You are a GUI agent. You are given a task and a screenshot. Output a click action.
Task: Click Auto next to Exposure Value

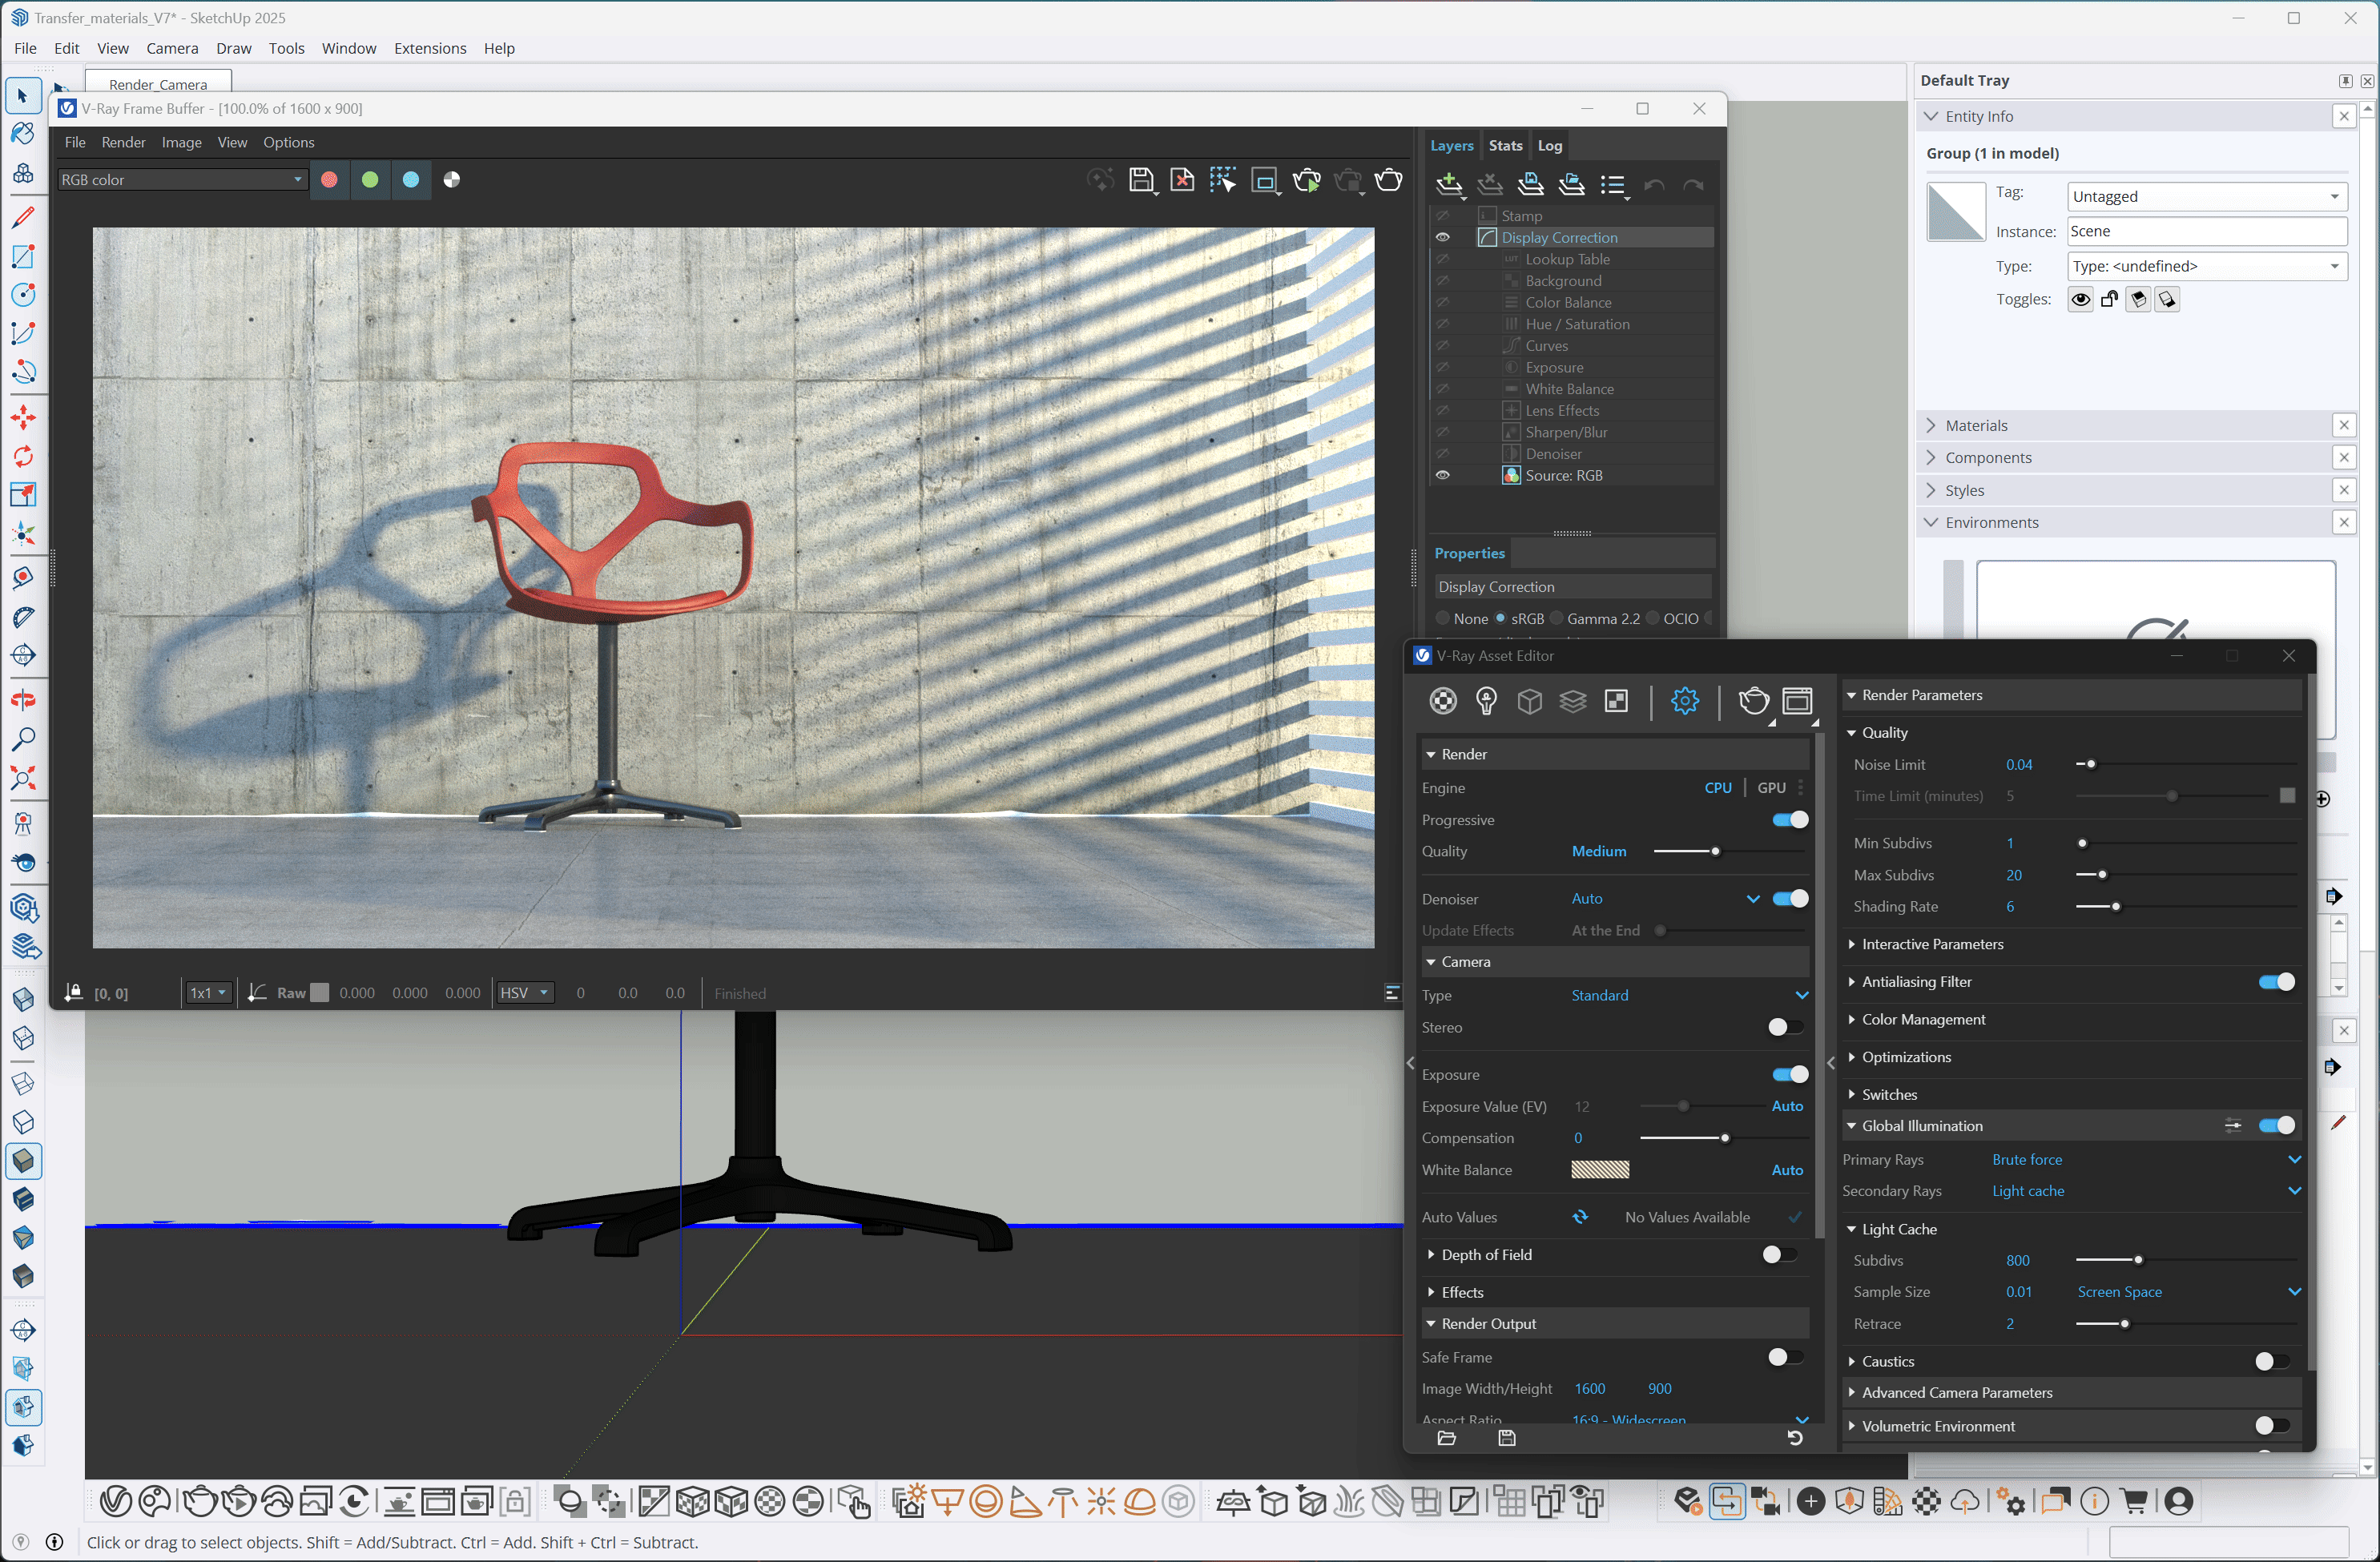[x=1787, y=1106]
